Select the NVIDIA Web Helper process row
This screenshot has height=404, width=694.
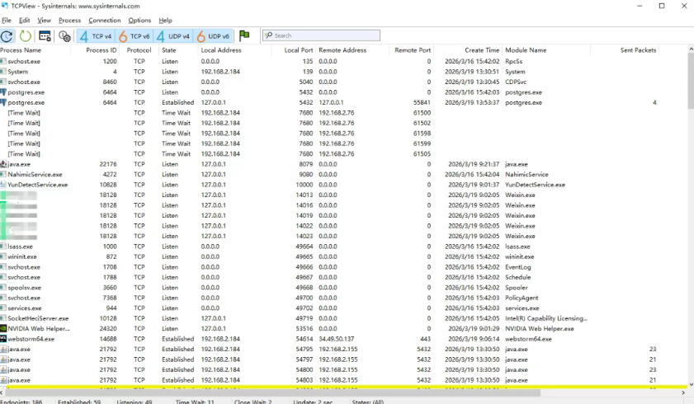tap(37, 329)
